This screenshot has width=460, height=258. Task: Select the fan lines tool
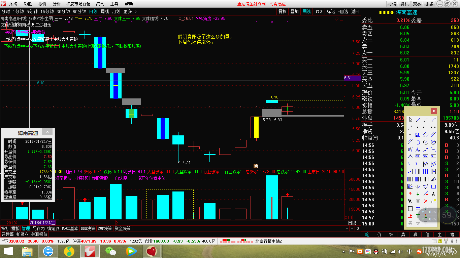(410, 186)
